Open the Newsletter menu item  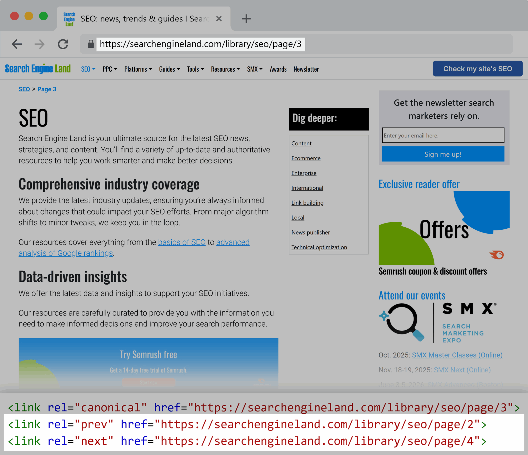pos(306,69)
